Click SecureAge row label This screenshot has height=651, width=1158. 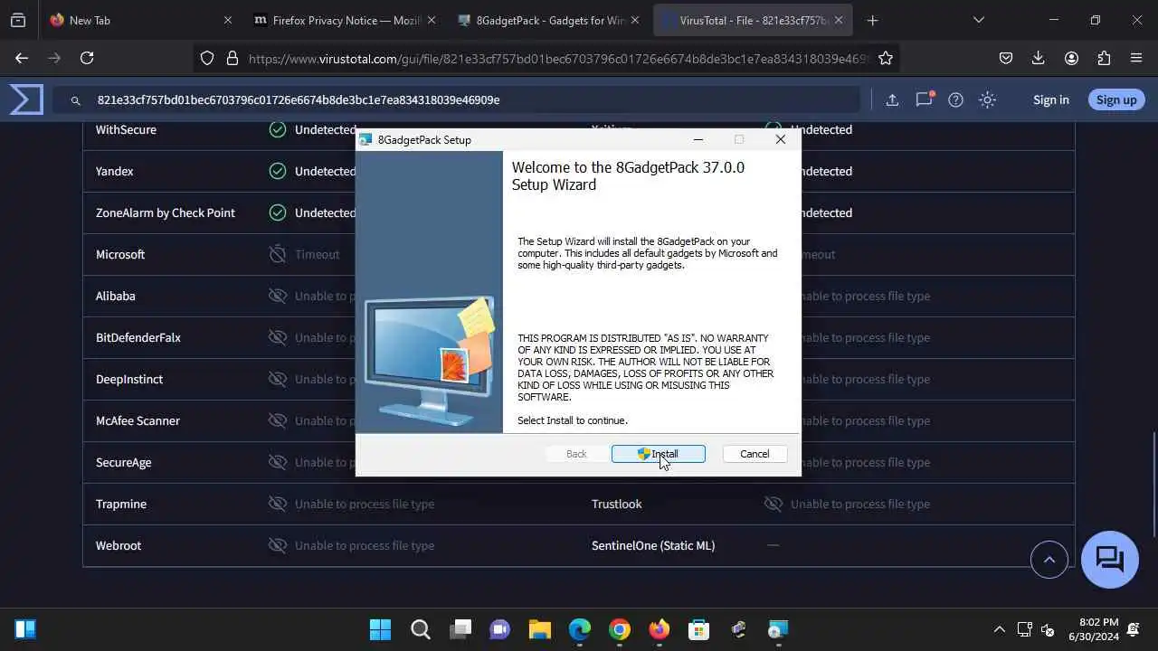point(124,462)
